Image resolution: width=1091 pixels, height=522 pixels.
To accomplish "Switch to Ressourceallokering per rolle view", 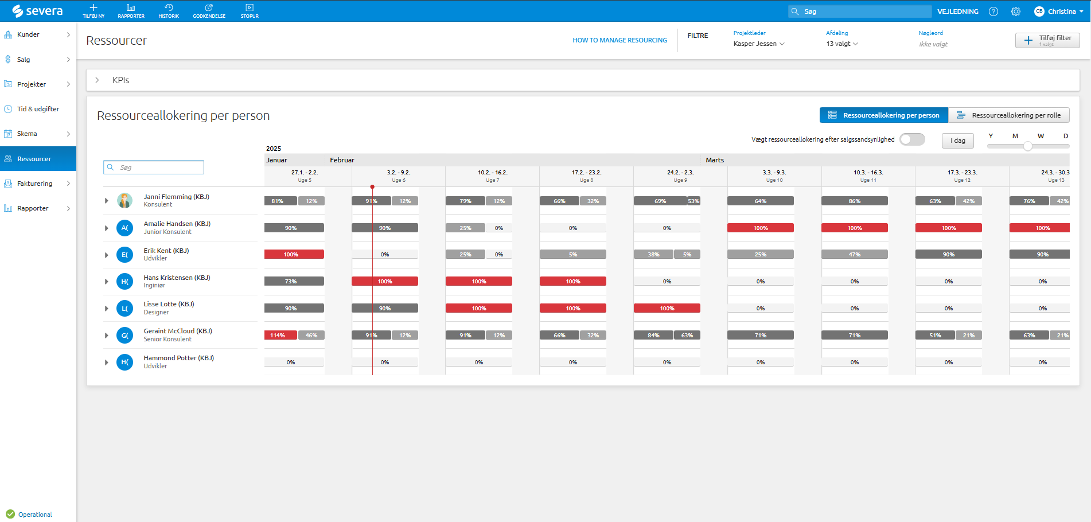I will tap(1009, 115).
